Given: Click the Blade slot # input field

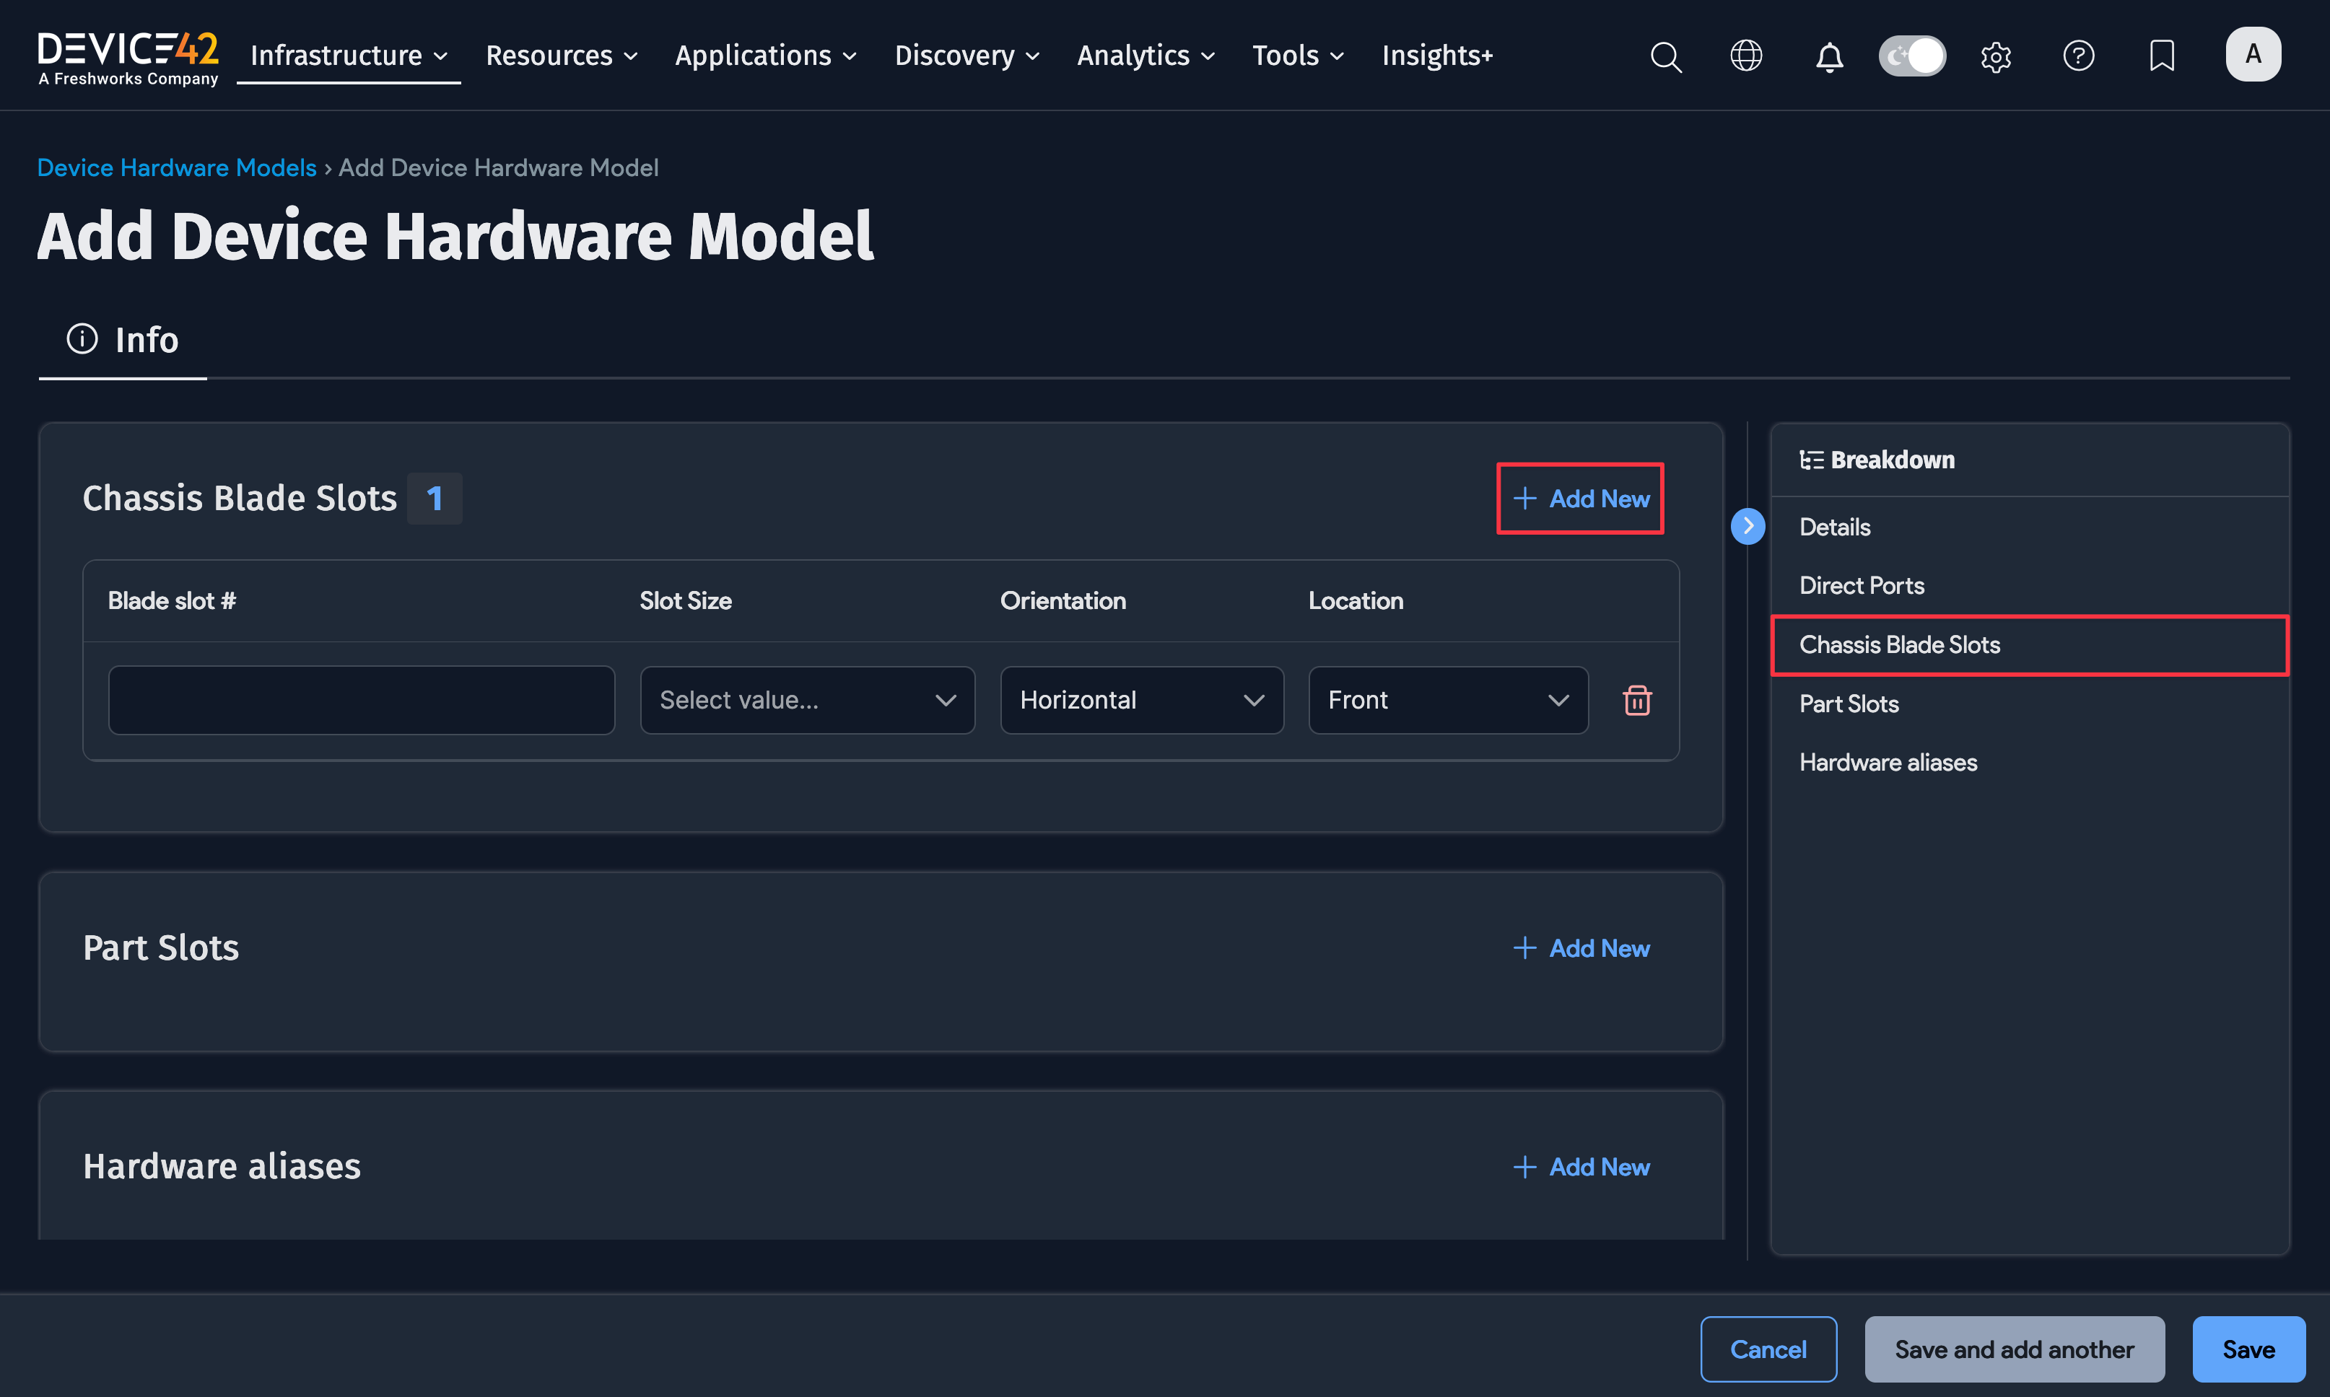Looking at the screenshot, I should point(361,699).
